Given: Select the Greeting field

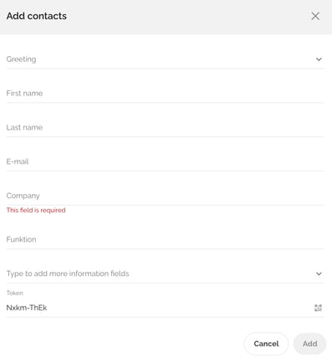Looking at the screenshot, I should click(166, 59).
